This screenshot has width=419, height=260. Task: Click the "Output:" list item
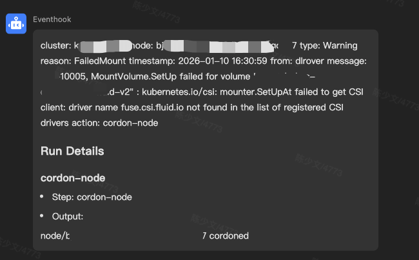pyautogui.click(x=68, y=216)
